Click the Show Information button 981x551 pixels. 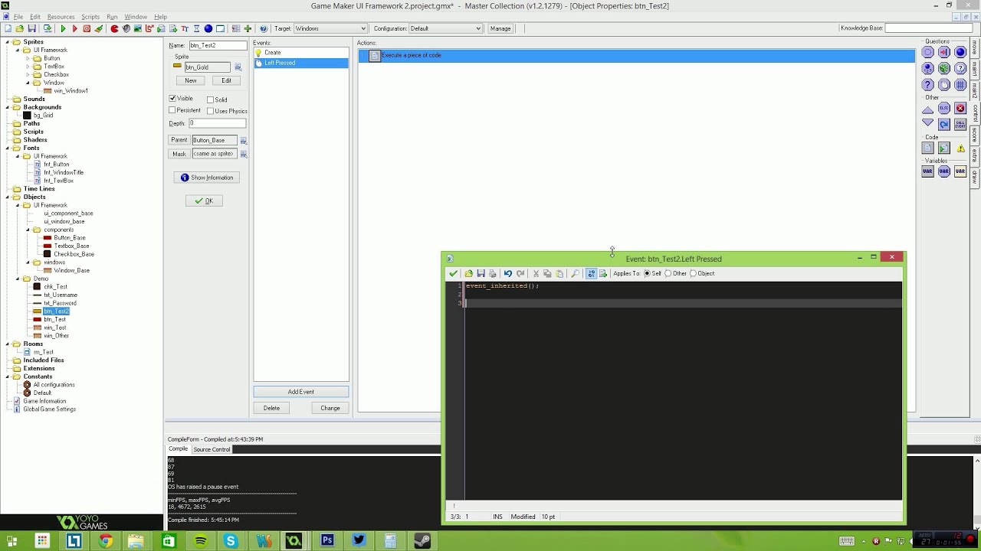(x=207, y=178)
